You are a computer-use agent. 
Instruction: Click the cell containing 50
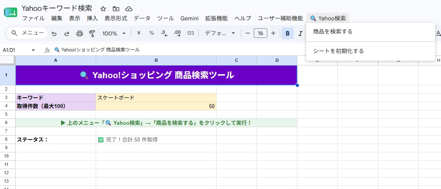pyautogui.click(x=156, y=106)
